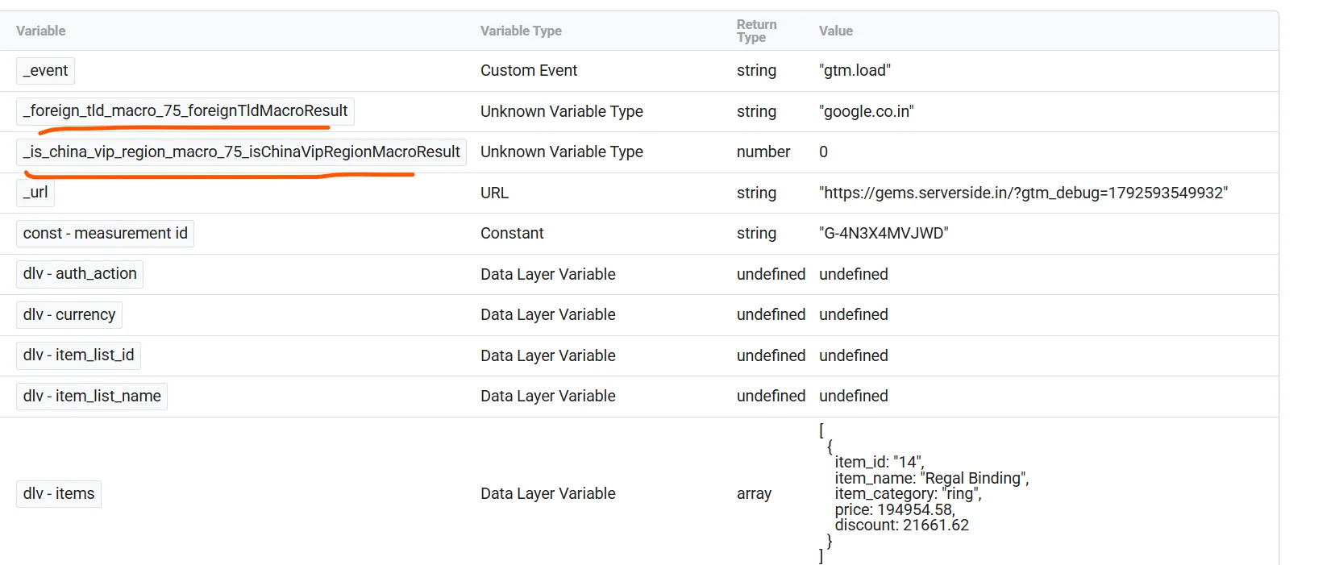Click the gems.serverside.in URL value
This screenshot has width=1335, height=565.
point(1023,193)
